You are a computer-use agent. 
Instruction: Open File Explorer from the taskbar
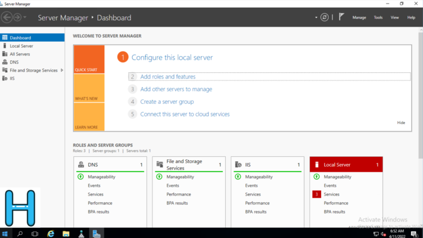(x=66, y=233)
